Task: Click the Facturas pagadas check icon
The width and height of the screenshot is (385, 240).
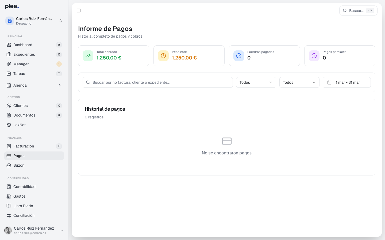Action: pyautogui.click(x=239, y=56)
